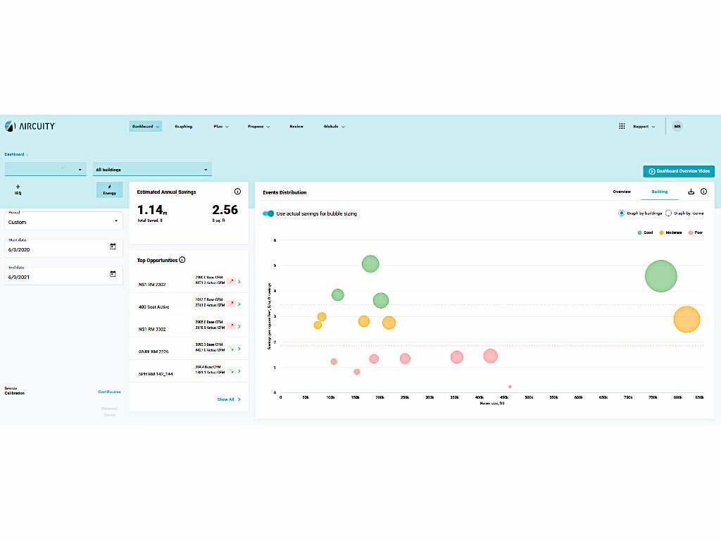Open End date calendar icon

(x=113, y=274)
